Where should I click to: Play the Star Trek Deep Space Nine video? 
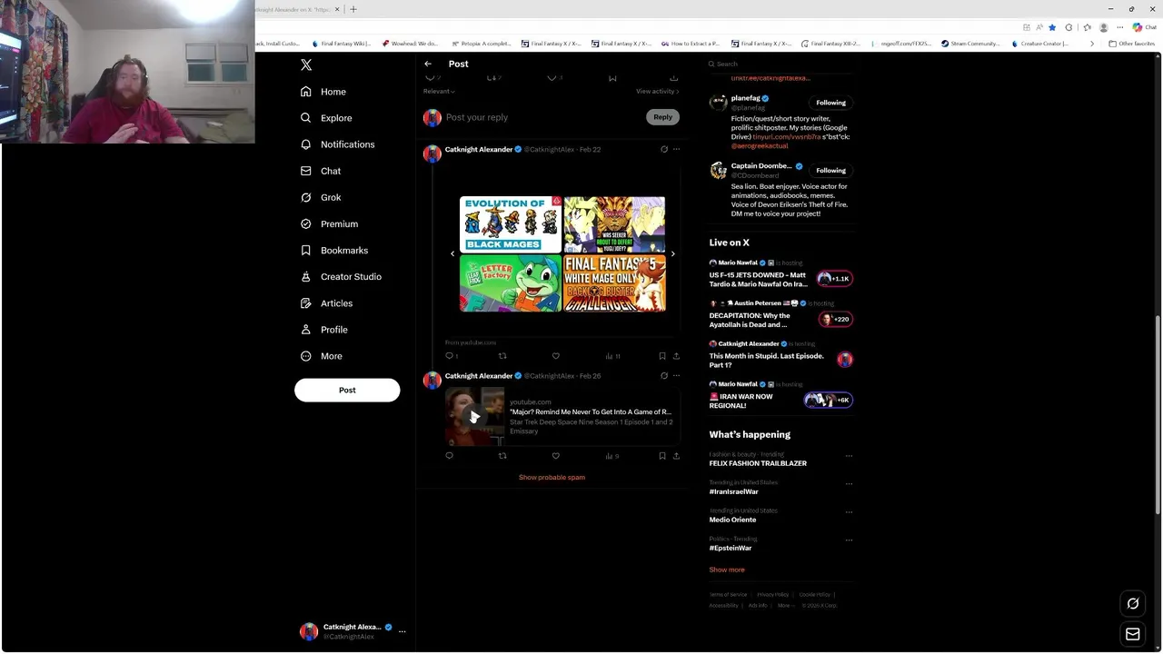point(474,417)
